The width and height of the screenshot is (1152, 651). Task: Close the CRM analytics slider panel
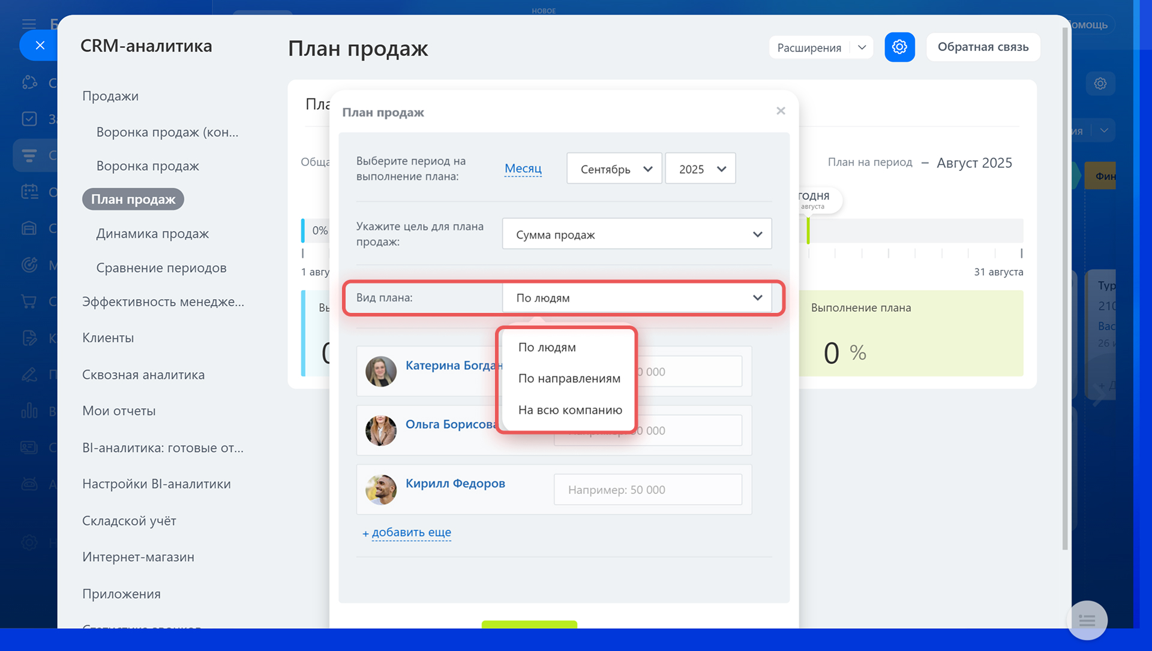pyautogui.click(x=40, y=45)
